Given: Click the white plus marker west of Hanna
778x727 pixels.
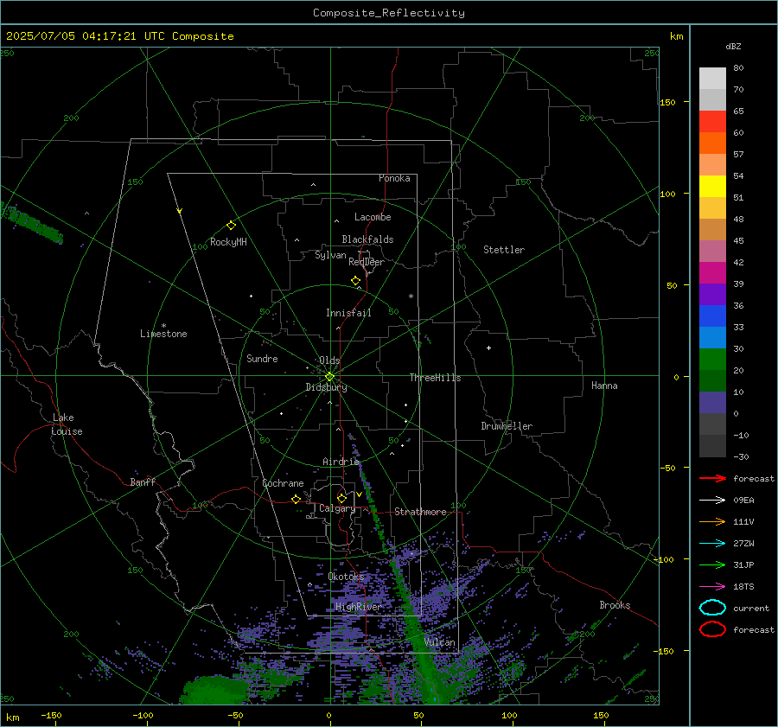Looking at the screenshot, I should [x=488, y=348].
